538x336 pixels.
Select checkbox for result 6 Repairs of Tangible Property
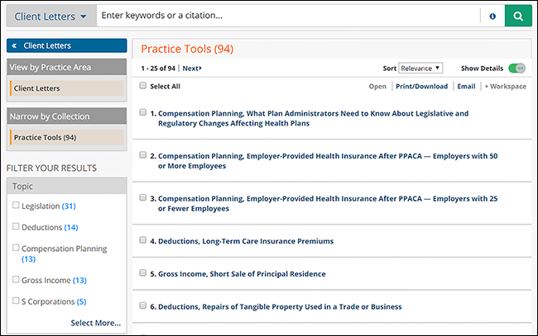143,305
